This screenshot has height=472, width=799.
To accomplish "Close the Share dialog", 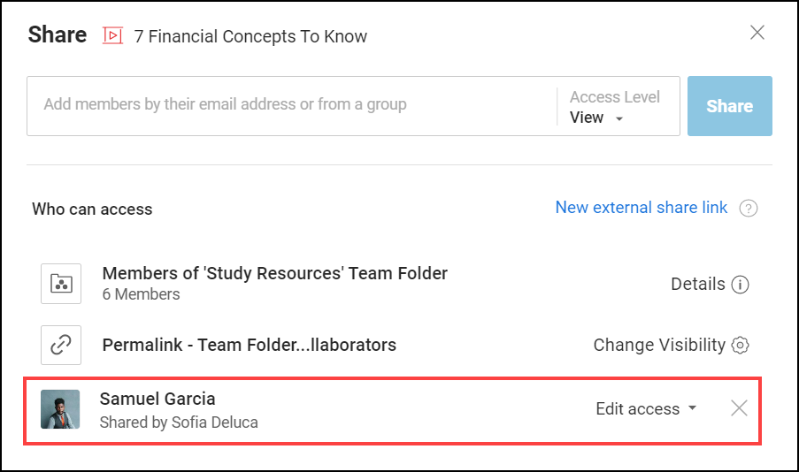I will (757, 34).
